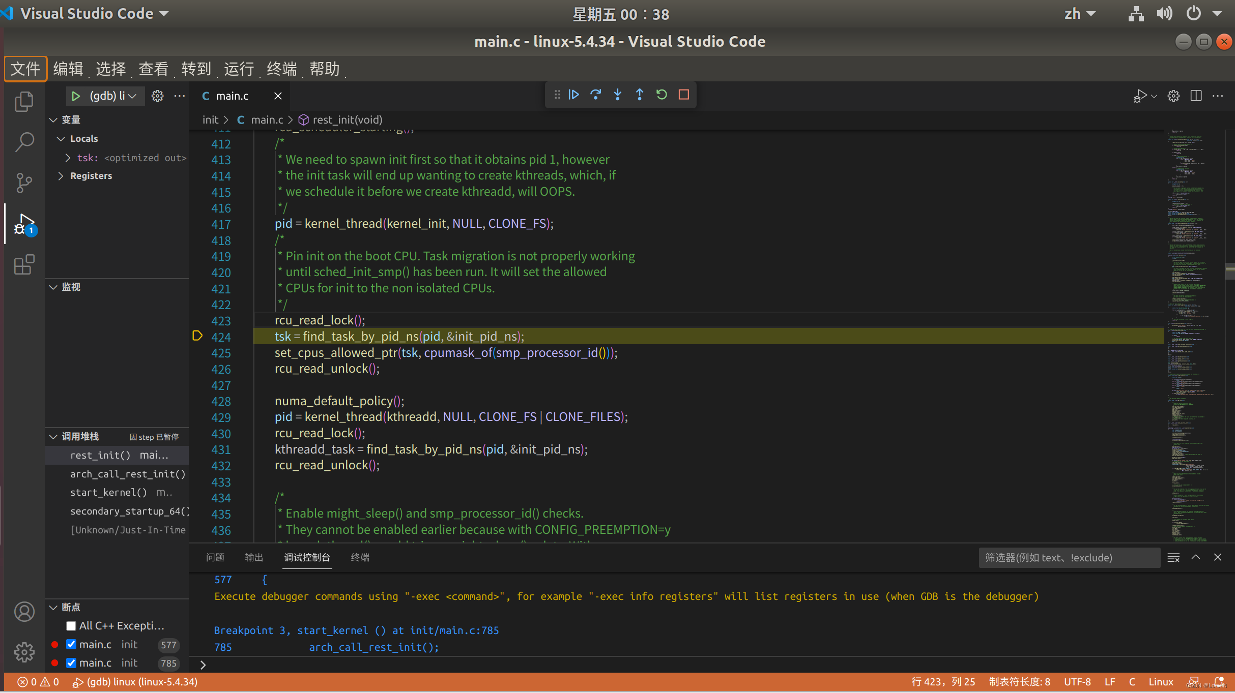Open the Search view in the activity bar
Viewport: 1235px width, 693px height.
click(x=24, y=142)
